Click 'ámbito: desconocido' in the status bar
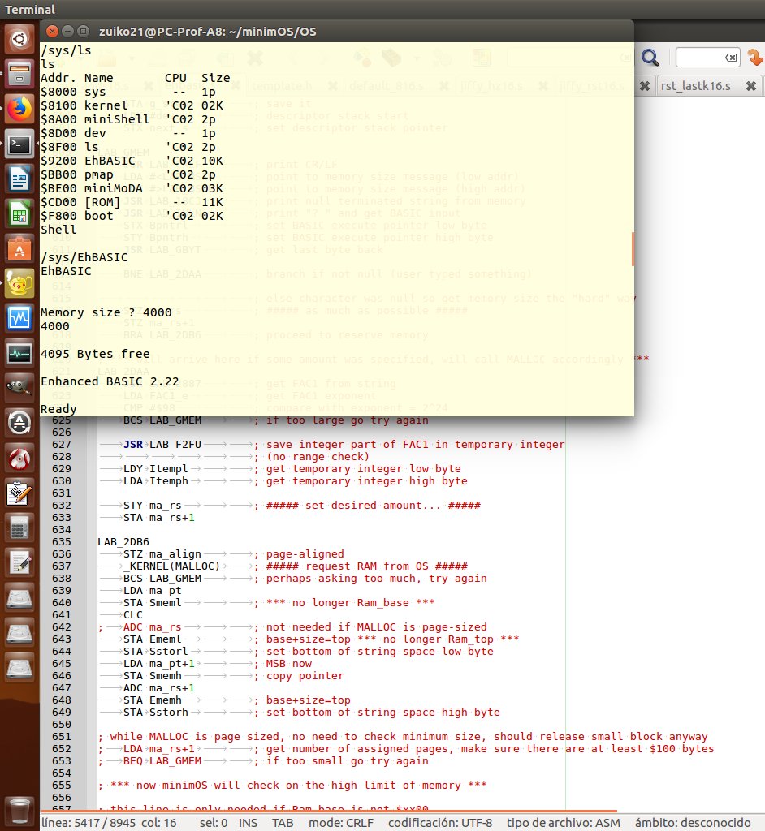 [x=693, y=823]
